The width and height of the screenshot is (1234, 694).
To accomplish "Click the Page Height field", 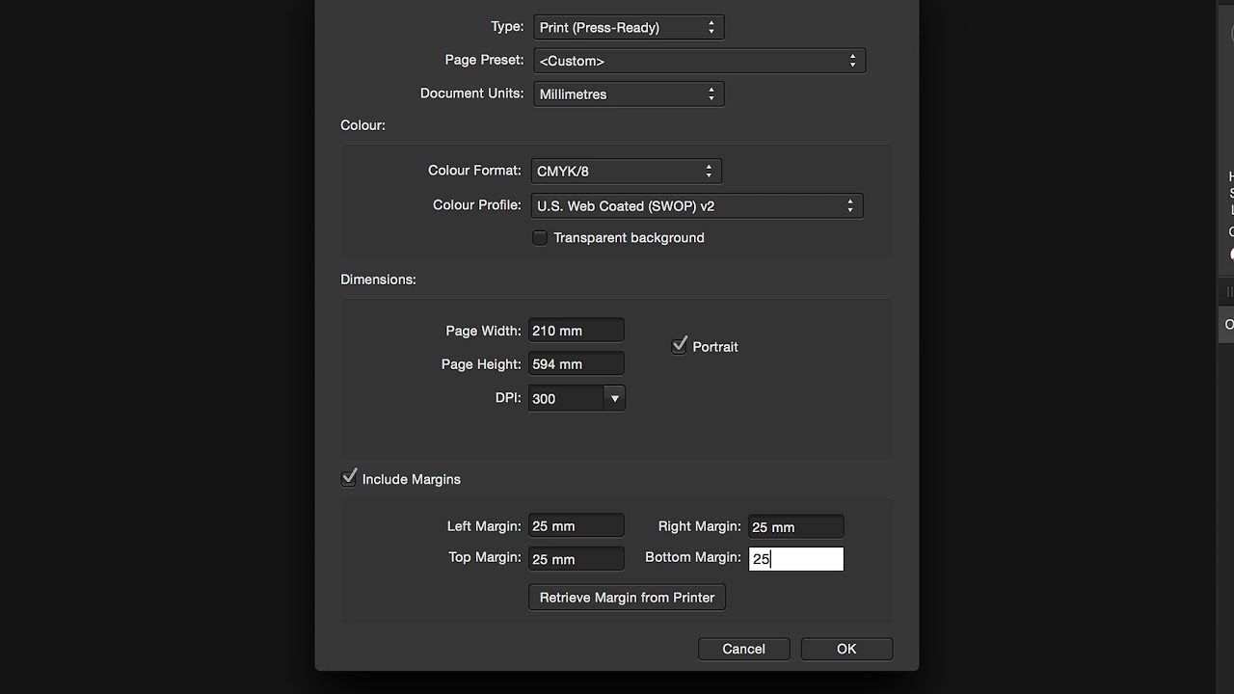I will [x=577, y=364].
